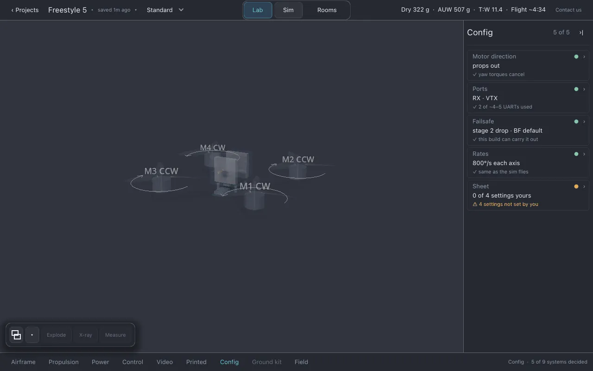The width and height of the screenshot is (593, 371).
Task: Open the Power system tab
Action: click(100, 362)
